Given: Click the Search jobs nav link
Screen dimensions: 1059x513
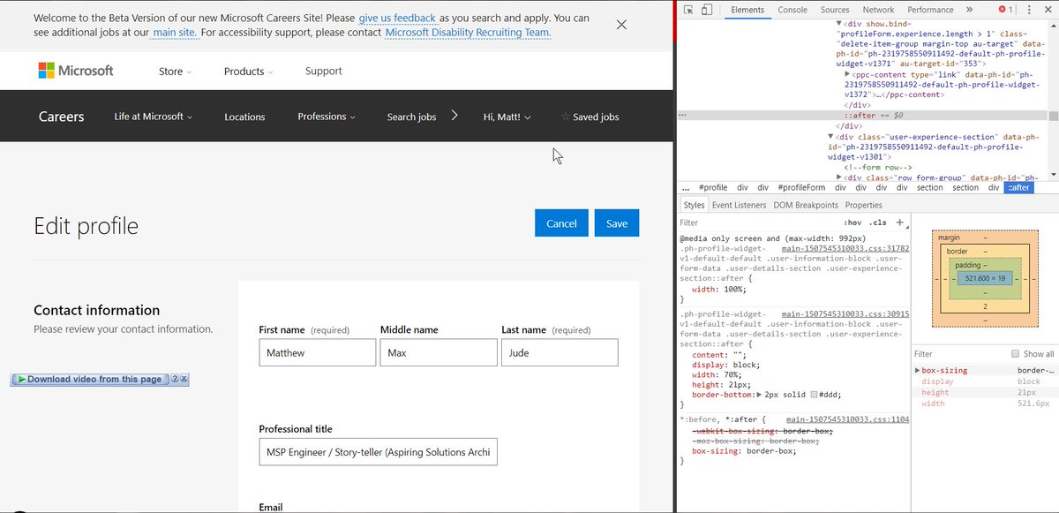Looking at the screenshot, I should 411,117.
